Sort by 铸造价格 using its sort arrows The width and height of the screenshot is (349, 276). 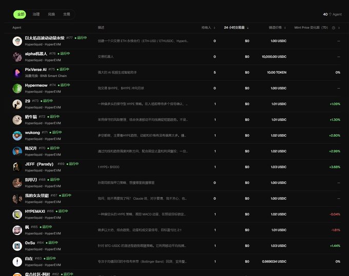[x=285, y=28]
